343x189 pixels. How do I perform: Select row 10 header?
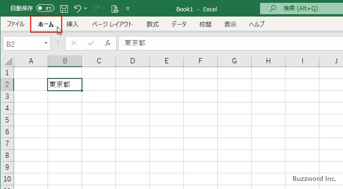[7, 179]
